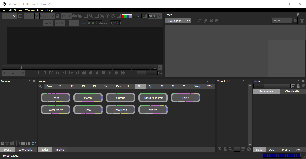Switch to the Key nodes tab
The width and height of the screenshot is (306, 159).
click(x=118, y=86)
